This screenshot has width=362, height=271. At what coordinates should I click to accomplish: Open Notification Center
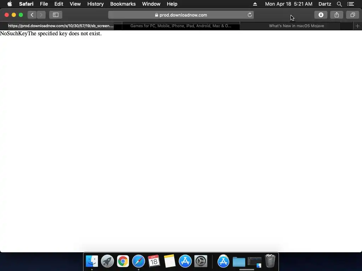pyautogui.click(x=351, y=4)
